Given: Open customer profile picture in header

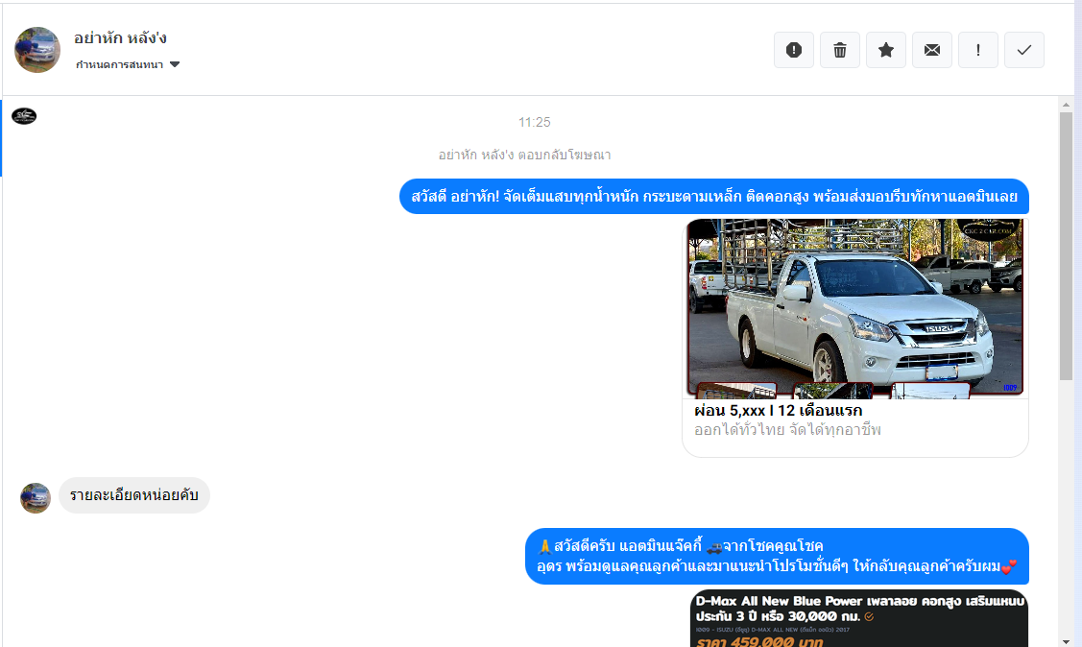Looking at the screenshot, I should [37, 50].
